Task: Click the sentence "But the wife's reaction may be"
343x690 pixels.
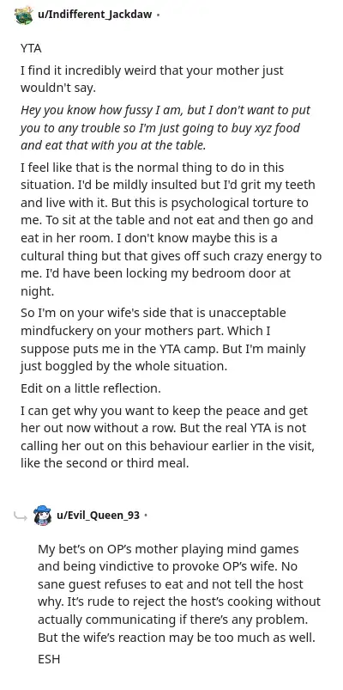Action: (x=177, y=638)
